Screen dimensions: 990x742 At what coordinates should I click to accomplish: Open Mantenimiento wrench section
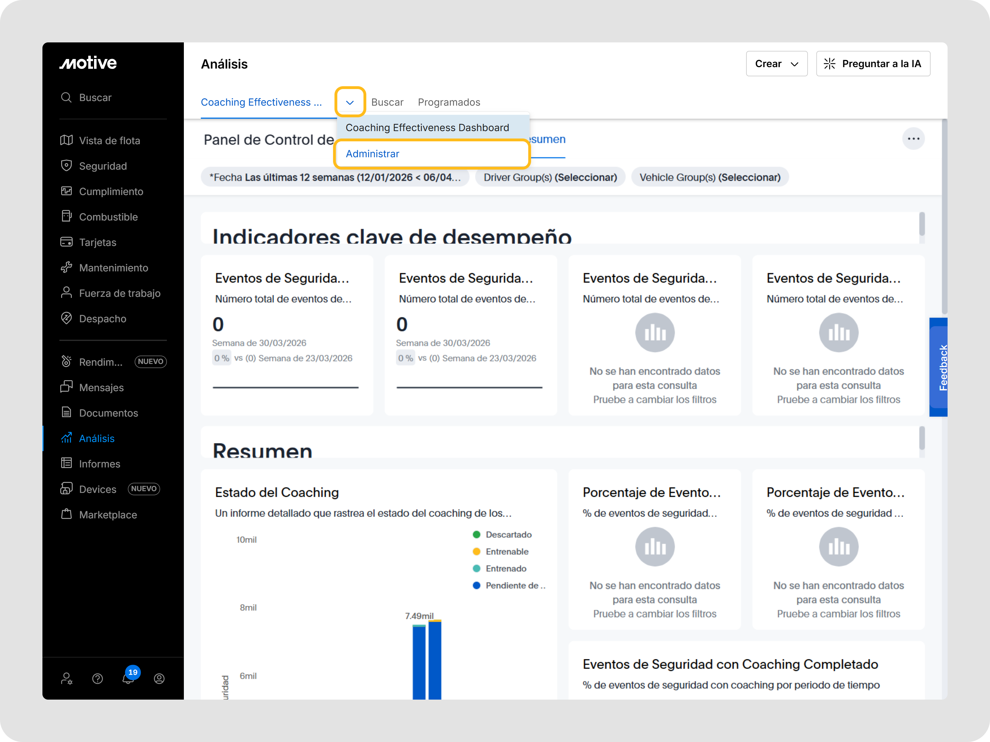pos(113,268)
